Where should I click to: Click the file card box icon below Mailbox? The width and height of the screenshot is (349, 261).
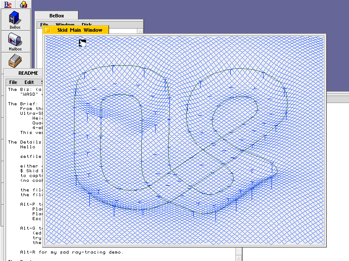[x=15, y=61]
